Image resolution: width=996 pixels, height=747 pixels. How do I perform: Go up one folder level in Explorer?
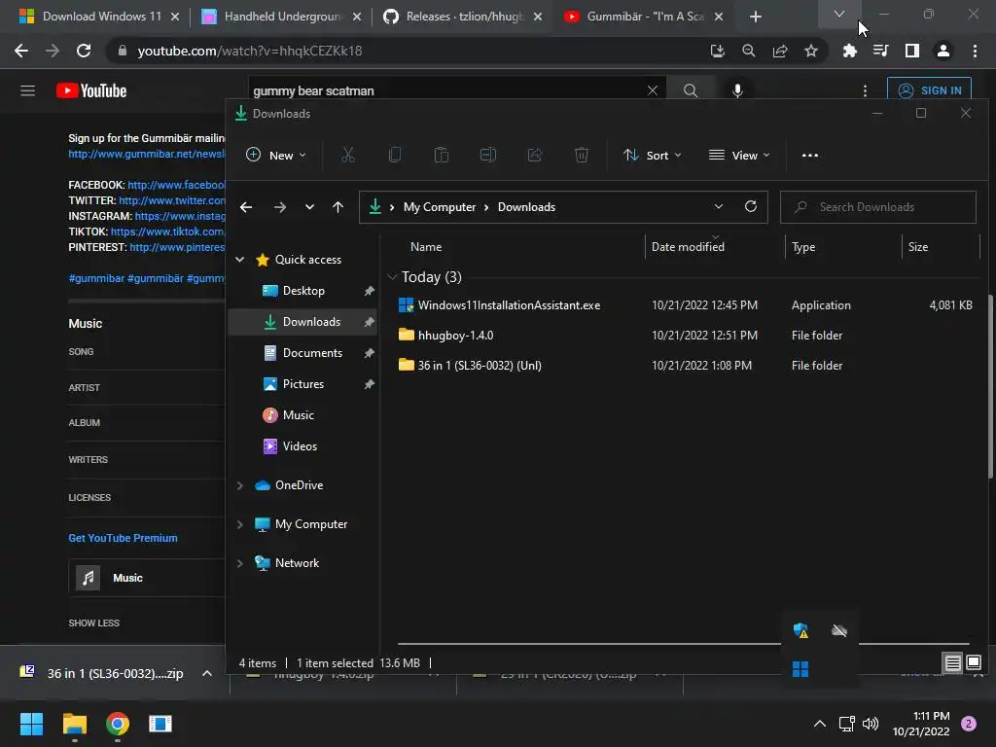click(x=338, y=207)
